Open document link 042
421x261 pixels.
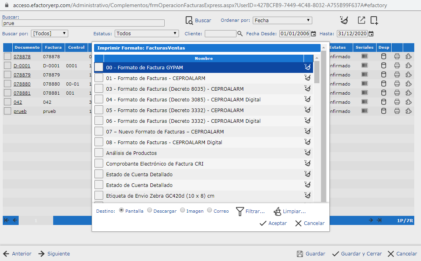(18, 102)
